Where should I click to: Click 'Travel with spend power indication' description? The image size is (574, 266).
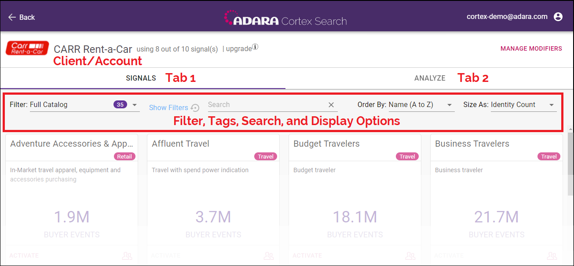click(200, 170)
